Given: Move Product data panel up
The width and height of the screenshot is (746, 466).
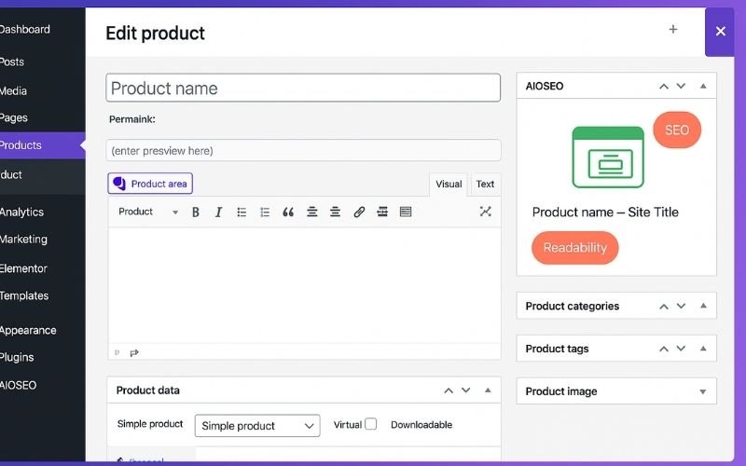Looking at the screenshot, I should tap(449, 391).
